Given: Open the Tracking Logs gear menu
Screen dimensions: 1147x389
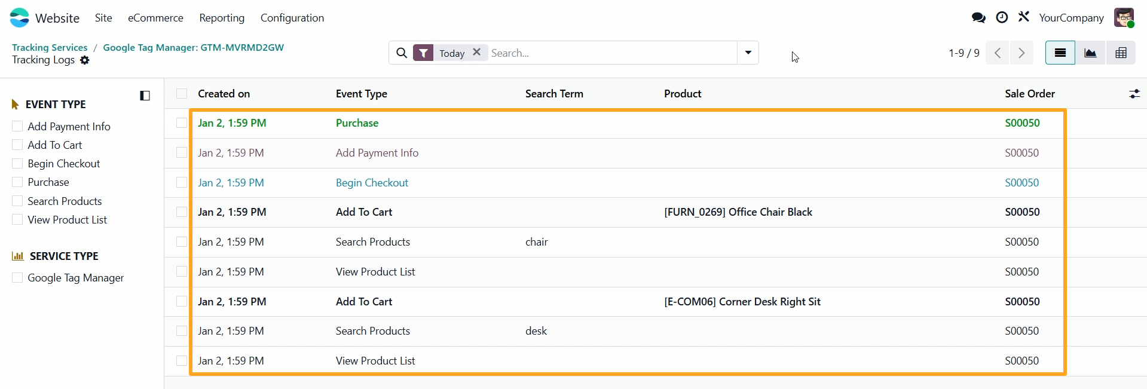Looking at the screenshot, I should click(x=85, y=60).
